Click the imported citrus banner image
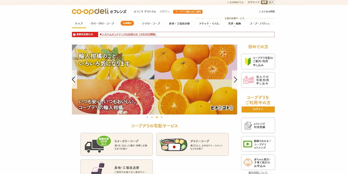Viewport: 348px width, 174px height. pos(154,79)
